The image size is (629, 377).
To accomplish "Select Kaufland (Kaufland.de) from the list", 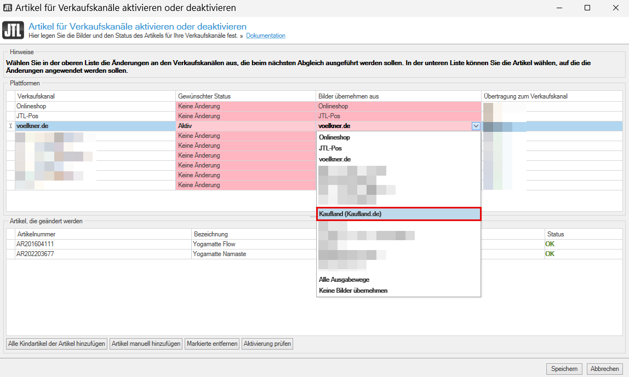I will (398, 214).
